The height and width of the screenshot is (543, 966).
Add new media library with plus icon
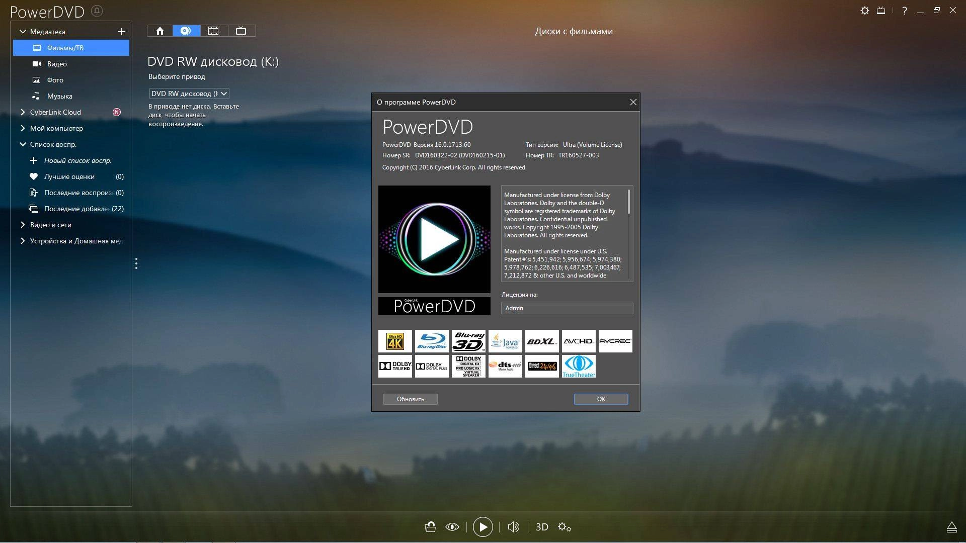coord(121,32)
